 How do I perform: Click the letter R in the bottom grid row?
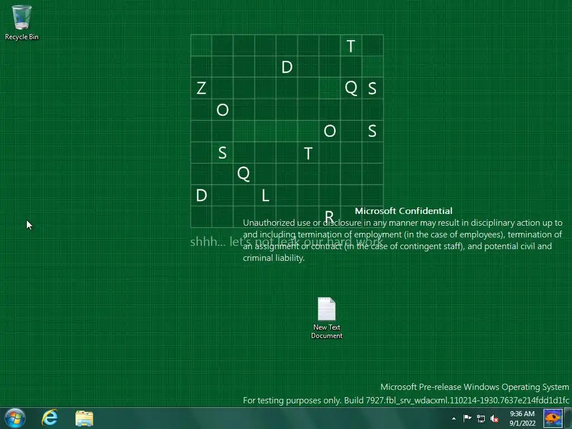(x=329, y=216)
